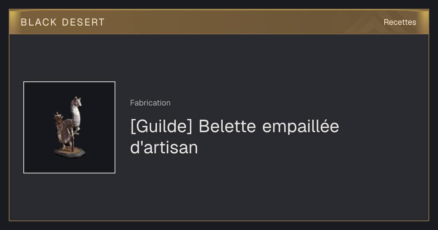
Task: Click the BLACK DESERT site logo
Action: pyautogui.click(x=63, y=22)
